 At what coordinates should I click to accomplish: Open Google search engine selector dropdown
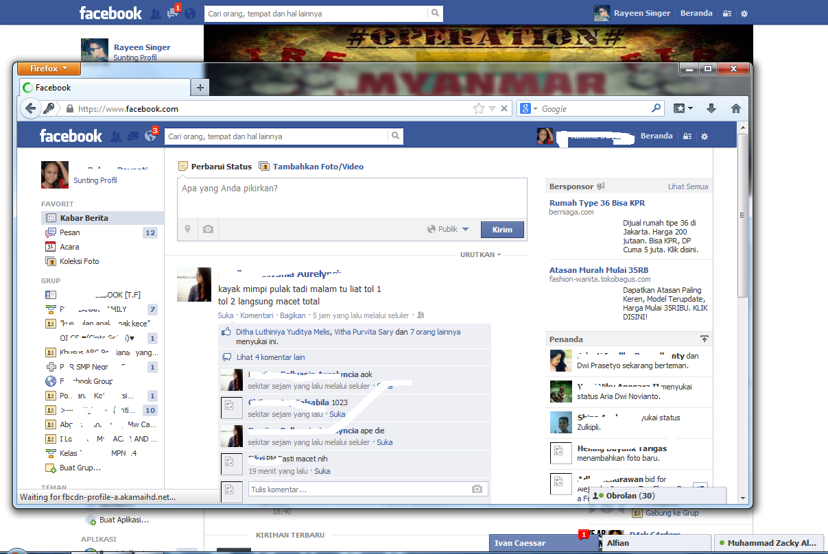coord(528,108)
